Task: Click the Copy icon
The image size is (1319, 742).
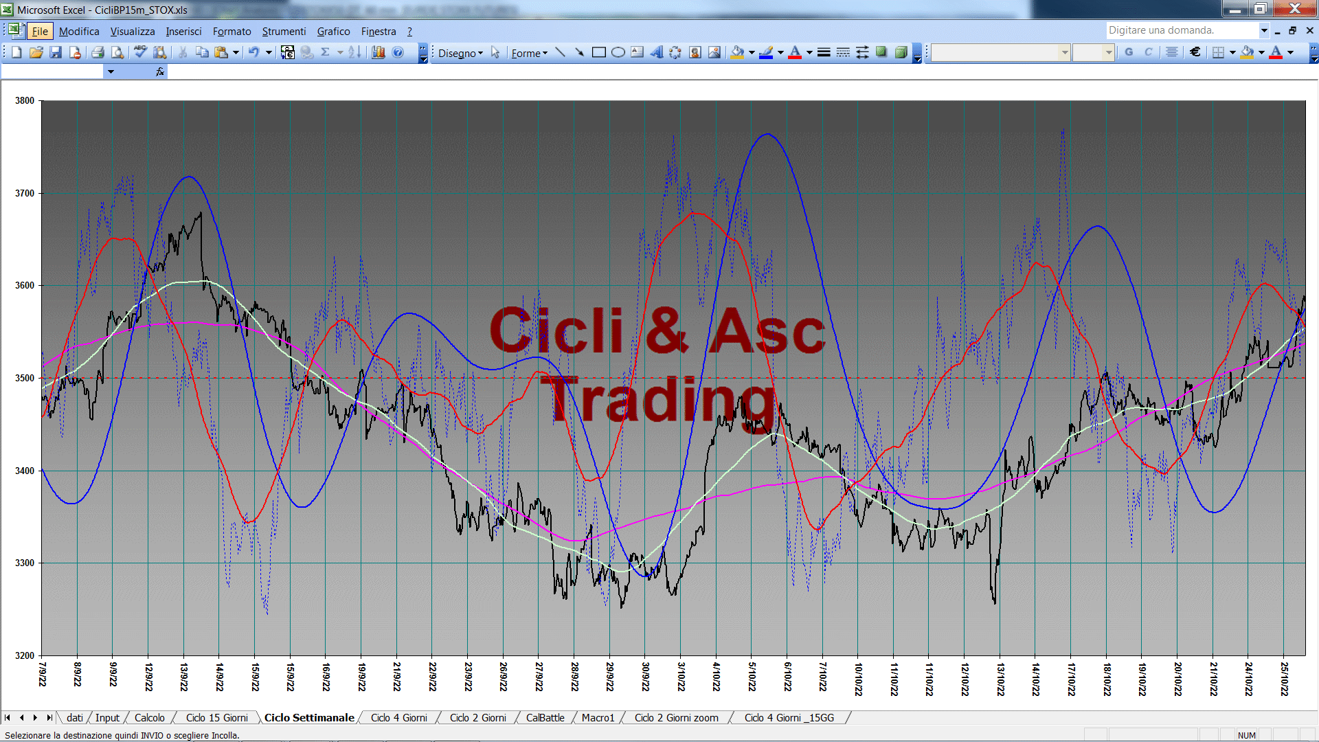Action: pos(202,52)
